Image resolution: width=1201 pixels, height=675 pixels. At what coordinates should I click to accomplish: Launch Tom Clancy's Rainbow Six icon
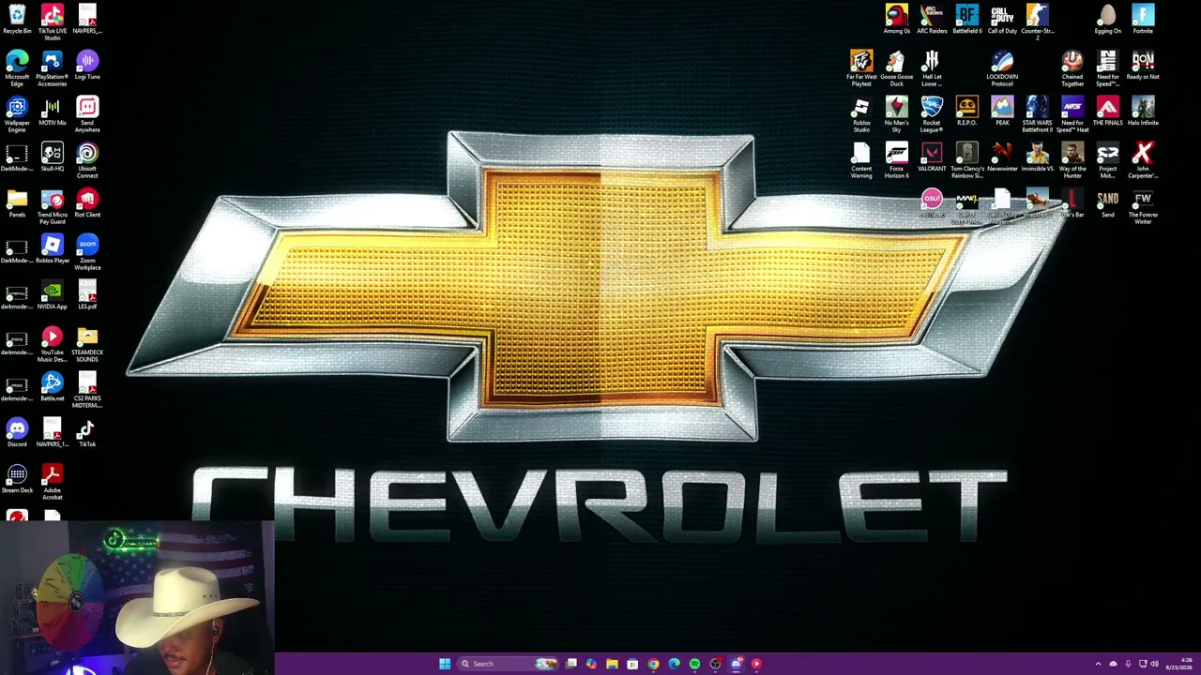tap(967, 160)
